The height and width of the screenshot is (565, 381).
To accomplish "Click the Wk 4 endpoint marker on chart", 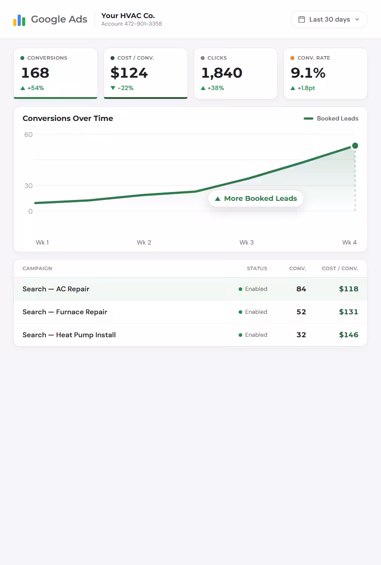I will (355, 146).
